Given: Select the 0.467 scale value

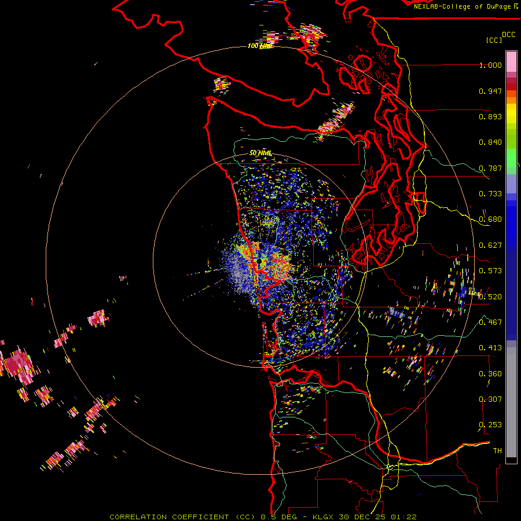Looking at the screenshot, I should [x=490, y=322].
